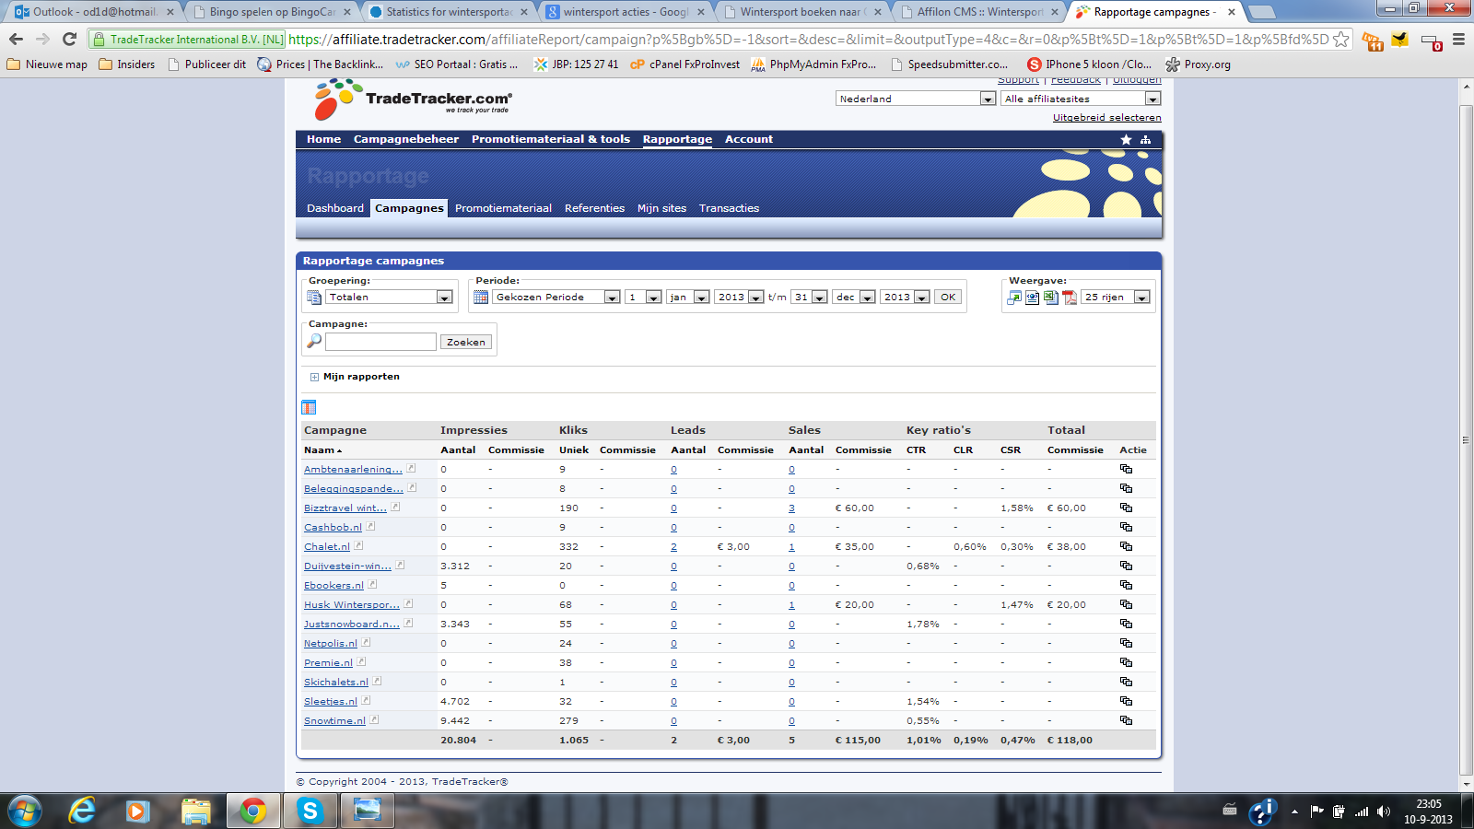Click in the Campagne search field
Screen dimensions: 1474x829
[x=380, y=342]
